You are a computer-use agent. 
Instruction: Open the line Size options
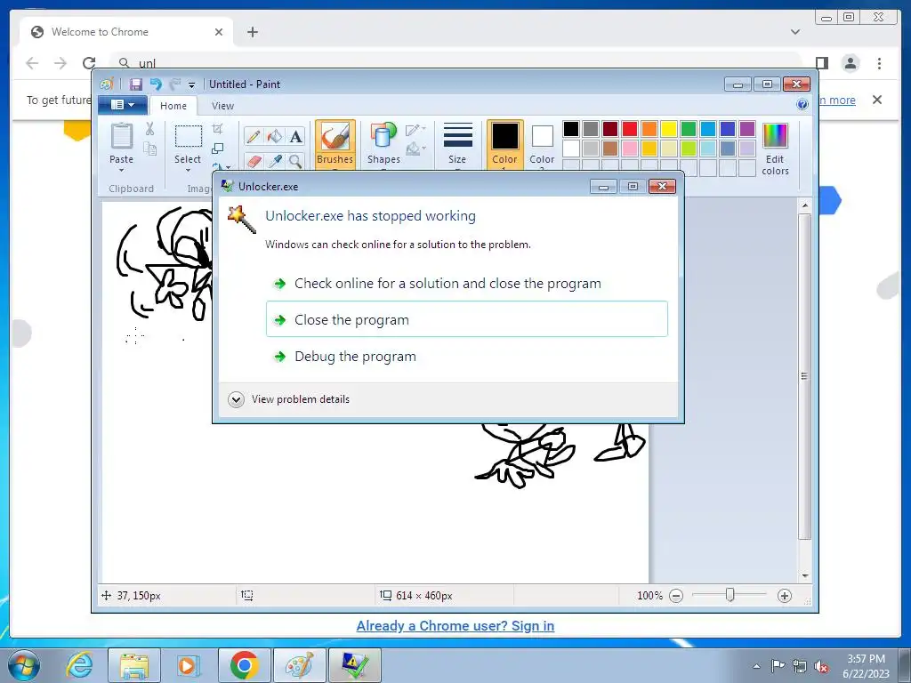click(x=457, y=144)
